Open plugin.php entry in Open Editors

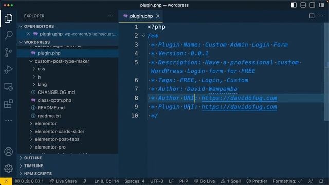67,34
